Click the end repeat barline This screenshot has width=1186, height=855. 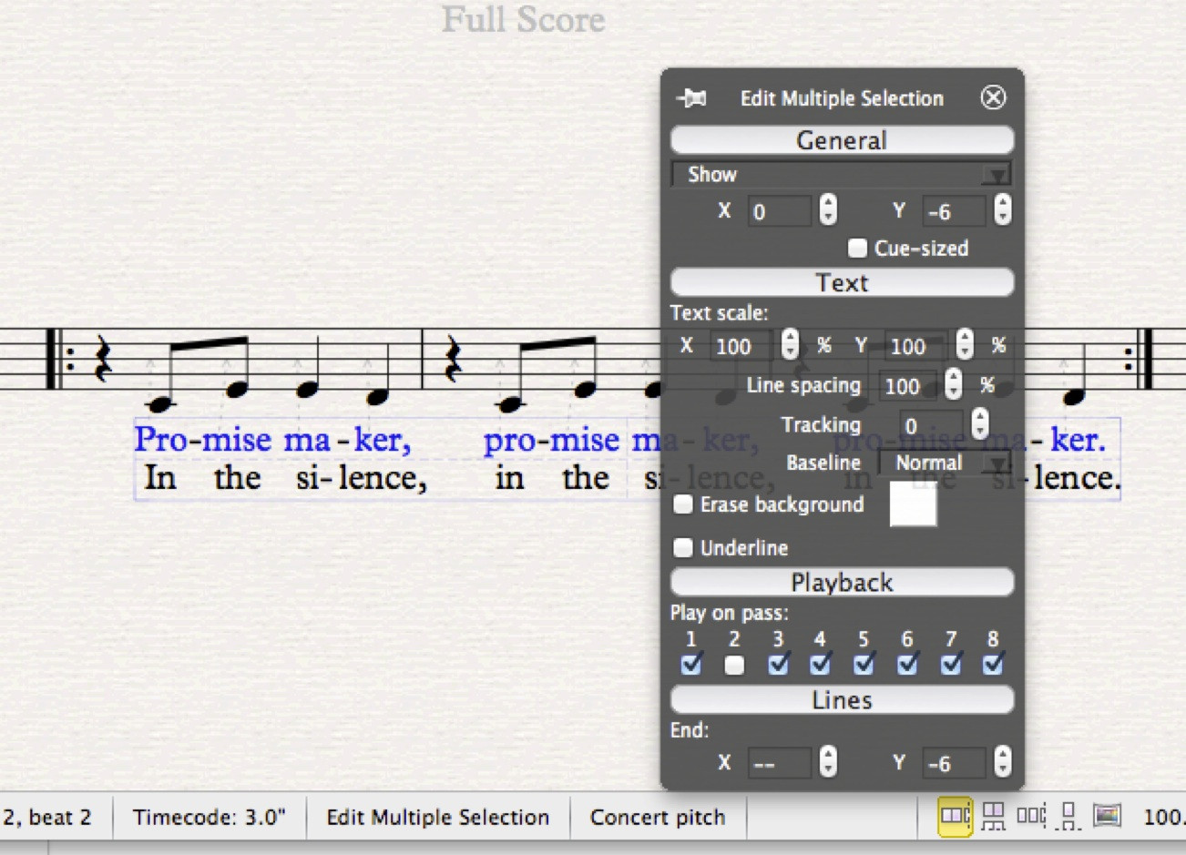point(1140,359)
